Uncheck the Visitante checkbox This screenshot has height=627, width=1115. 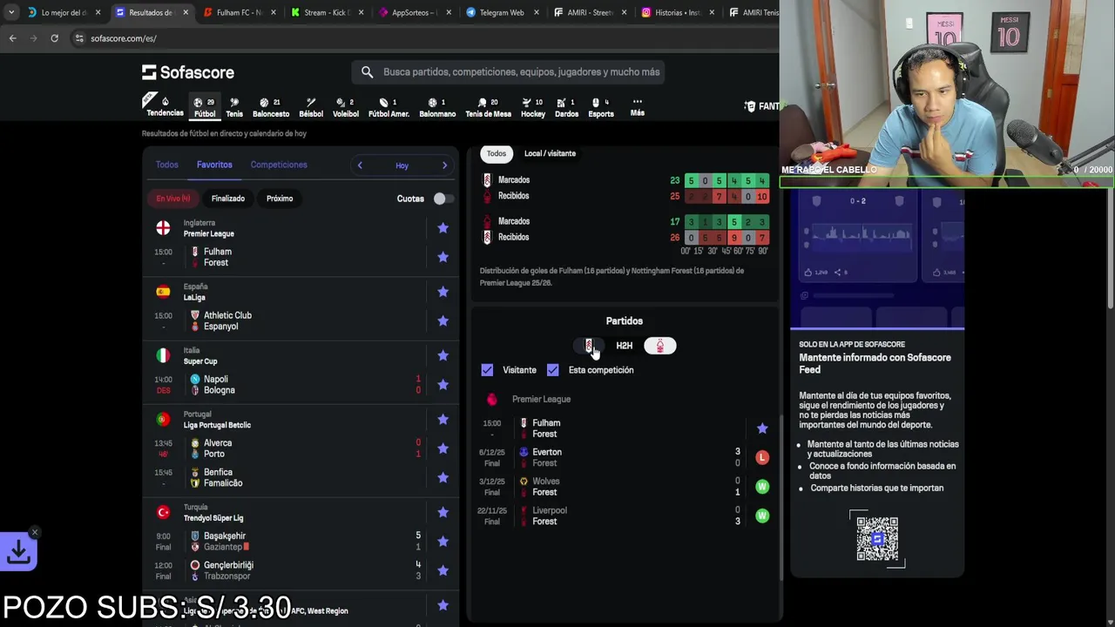tap(487, 370)
